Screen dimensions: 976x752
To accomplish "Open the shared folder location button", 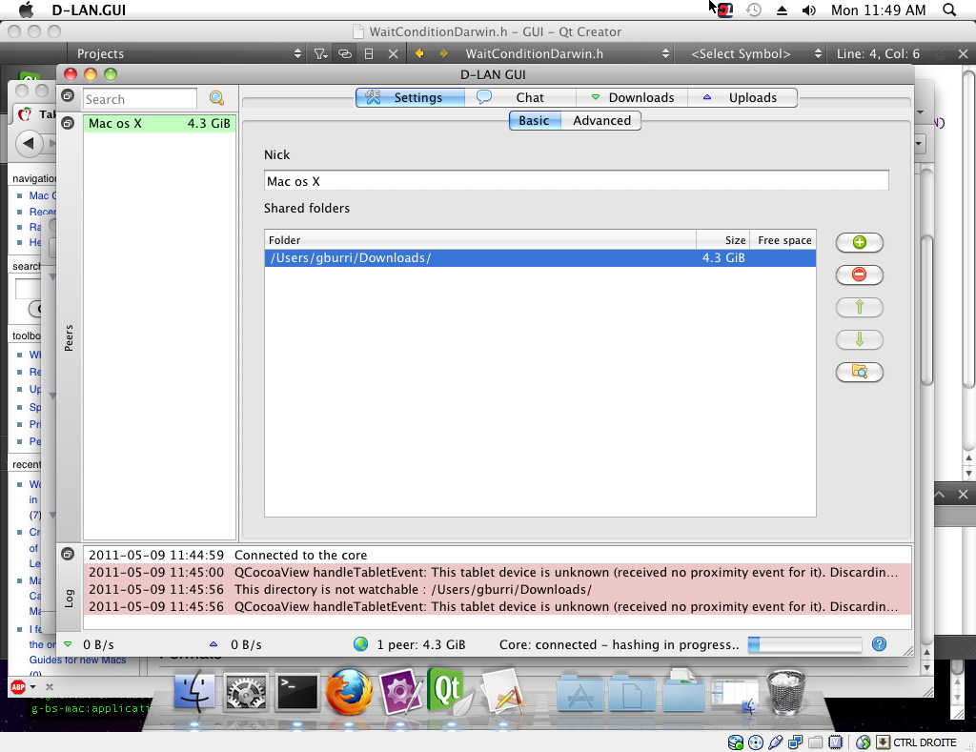I will tap(859, 372).
